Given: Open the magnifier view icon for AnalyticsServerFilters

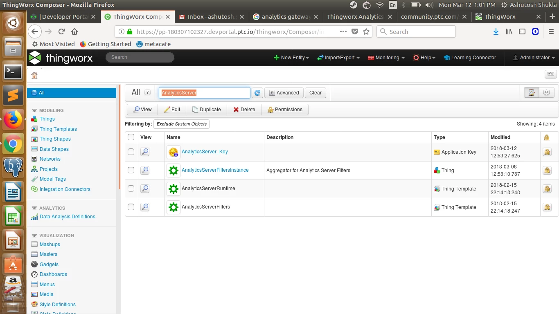Looking at the screenshot, I should [x=145, y=207].
